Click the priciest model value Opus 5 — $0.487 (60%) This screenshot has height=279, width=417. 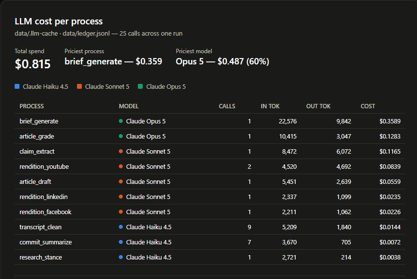(x=222, y=61)
